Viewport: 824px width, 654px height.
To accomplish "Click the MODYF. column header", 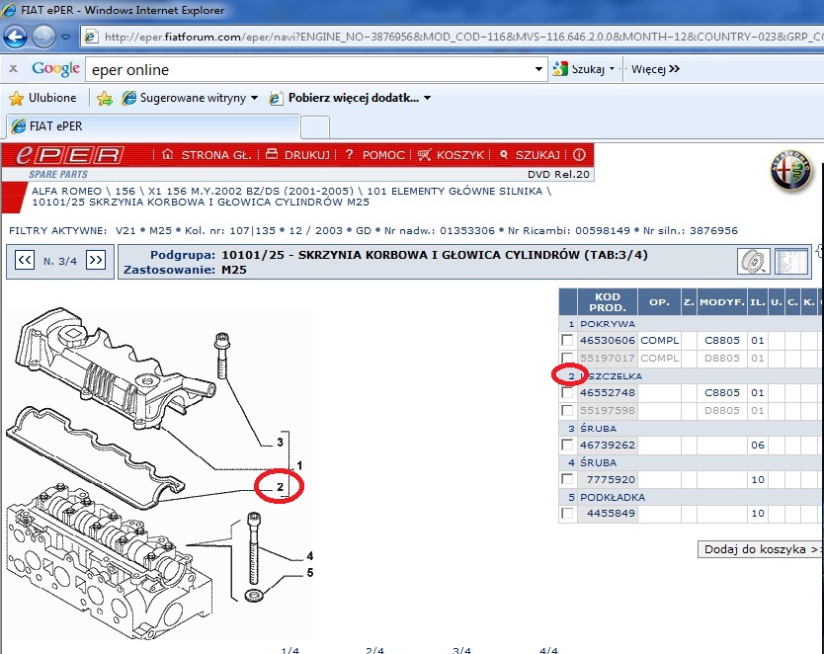I will (722, 302).
